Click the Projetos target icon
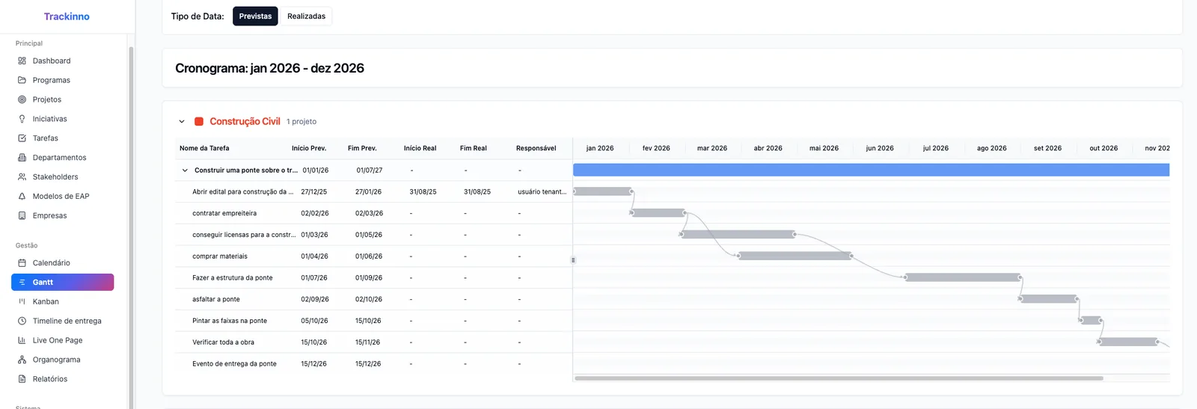This screenshot has height=409, width=1197. (x=22, y=99)
